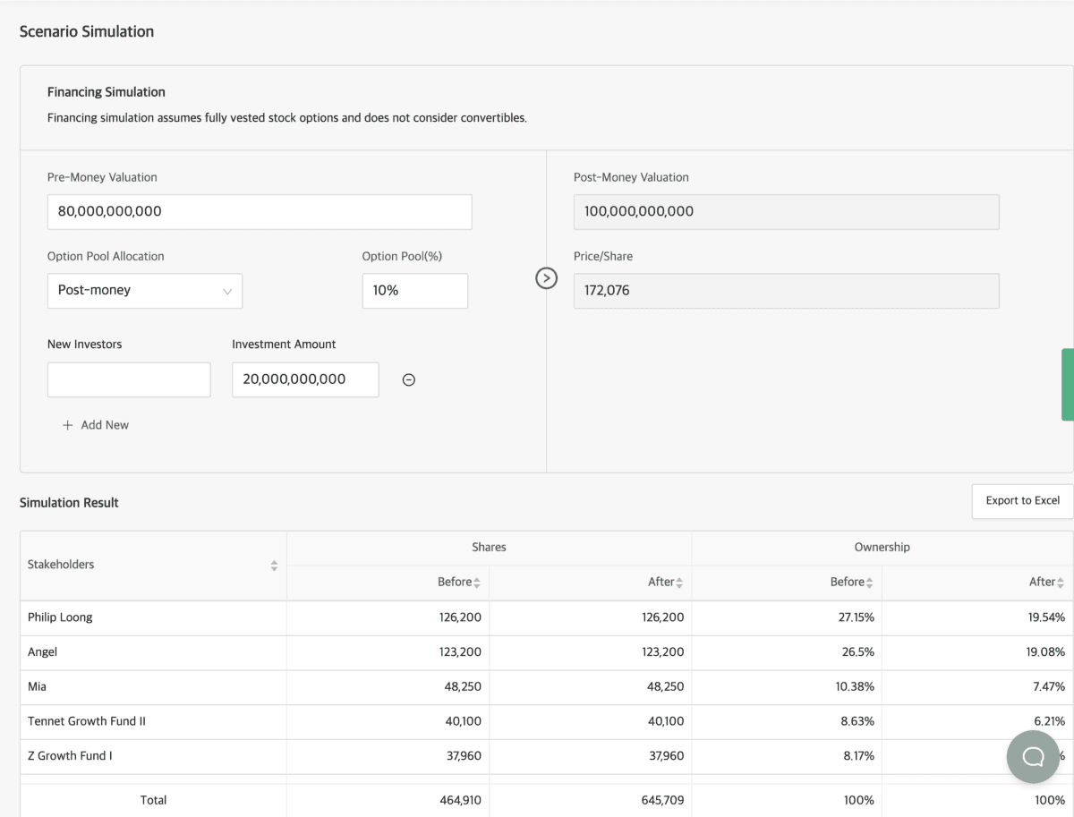This screenshot has width=1074, height=817.
Task: Sort Ownership Before column
Action: click(870, 583)
